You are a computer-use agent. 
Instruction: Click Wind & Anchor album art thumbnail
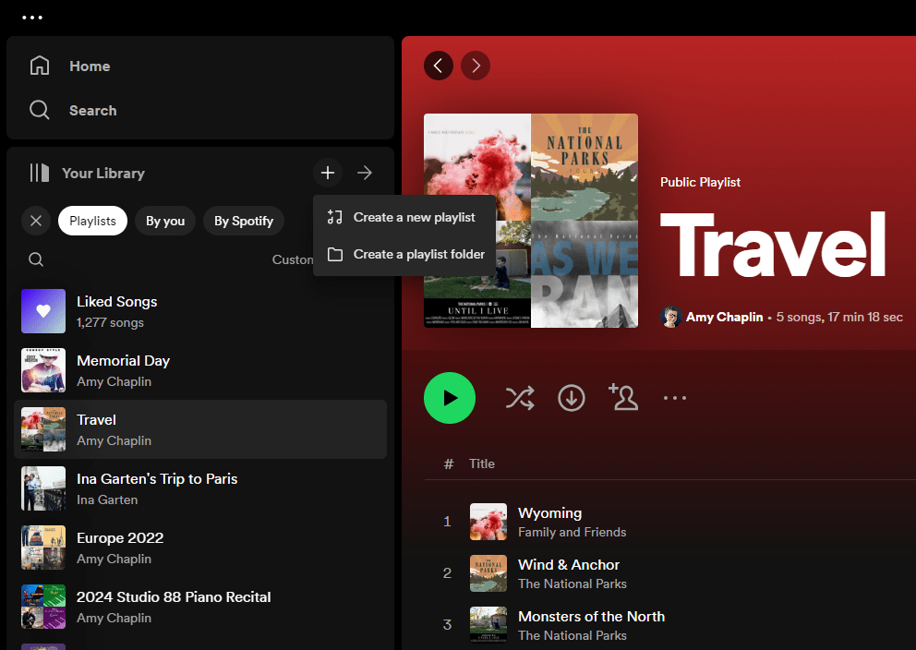click(488, 573)
